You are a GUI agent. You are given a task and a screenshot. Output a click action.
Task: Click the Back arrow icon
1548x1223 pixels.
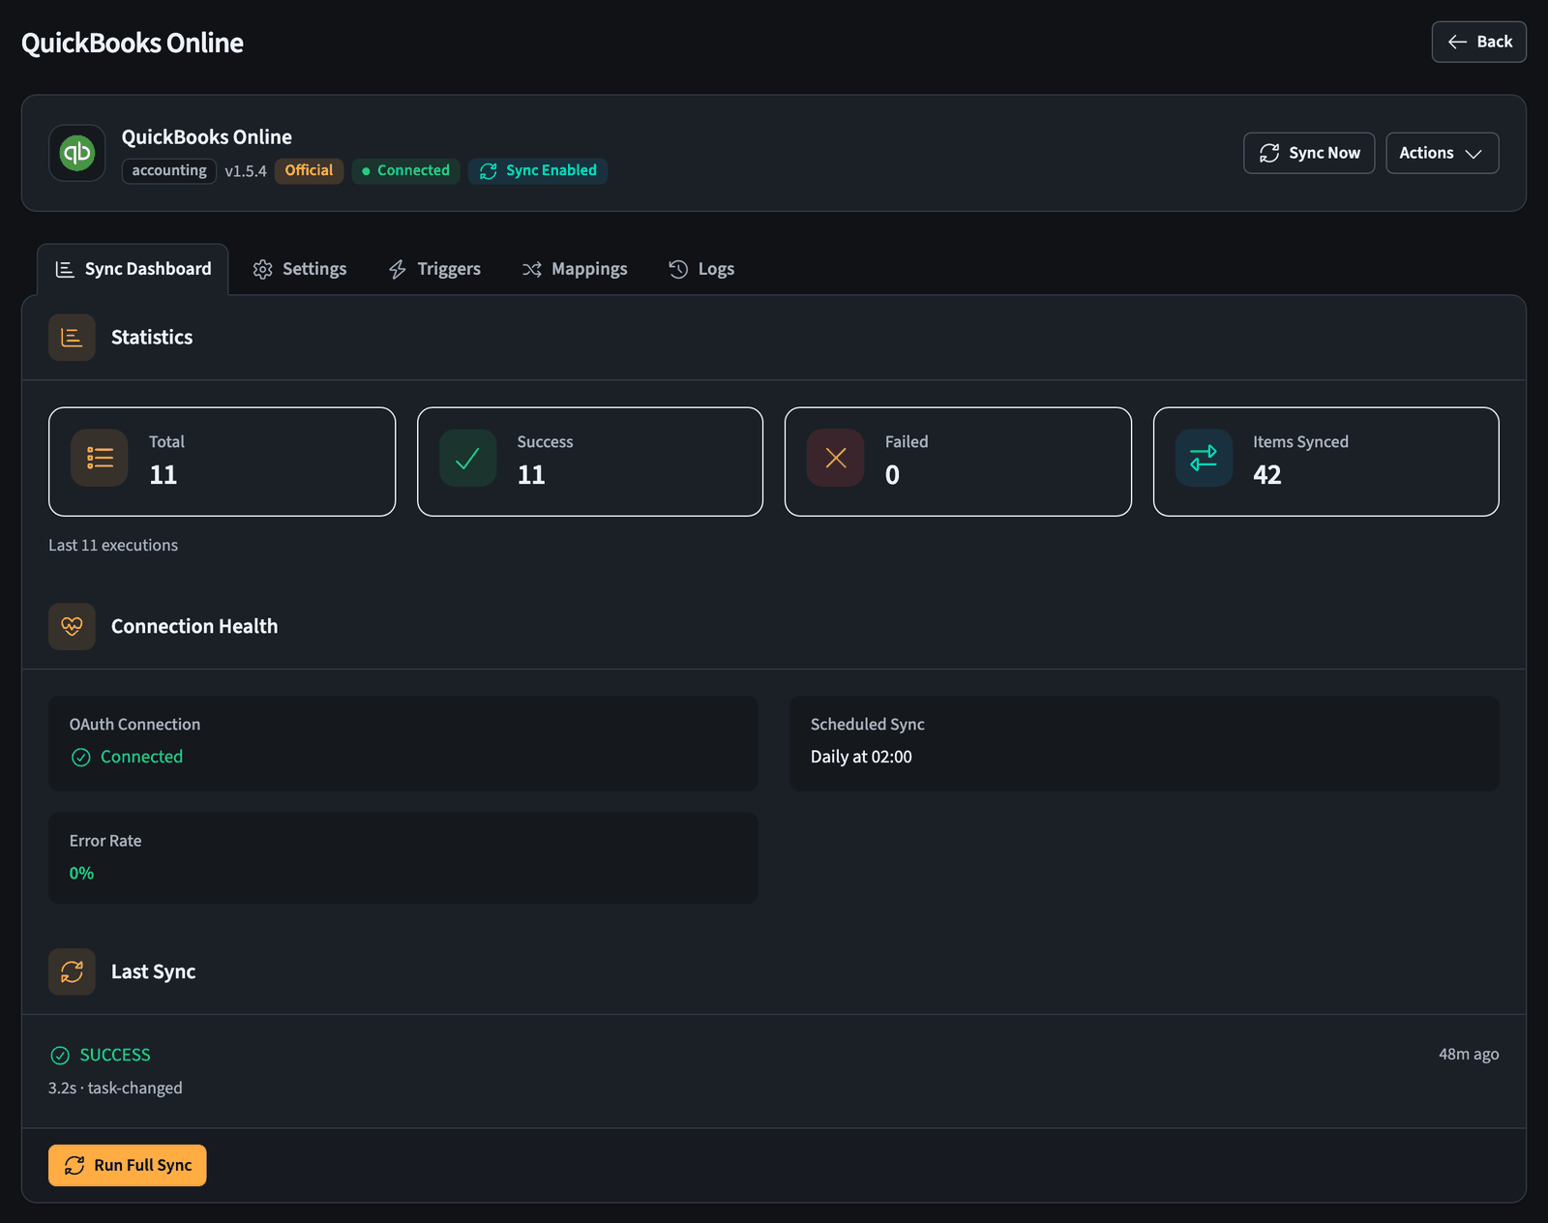coord(1457,42)
